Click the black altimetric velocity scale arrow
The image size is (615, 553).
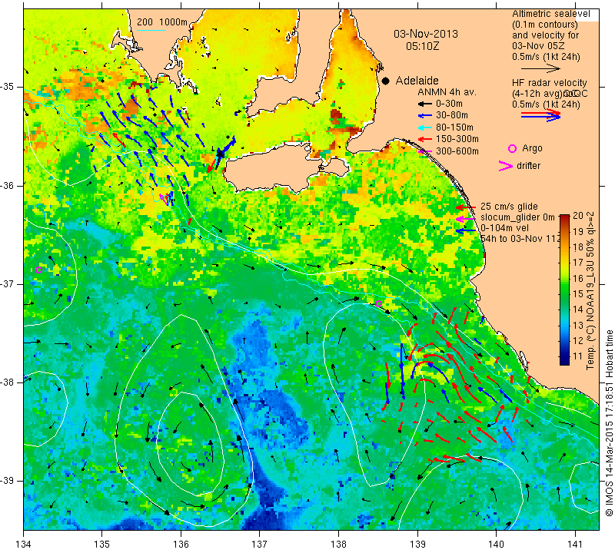[540, 68]
